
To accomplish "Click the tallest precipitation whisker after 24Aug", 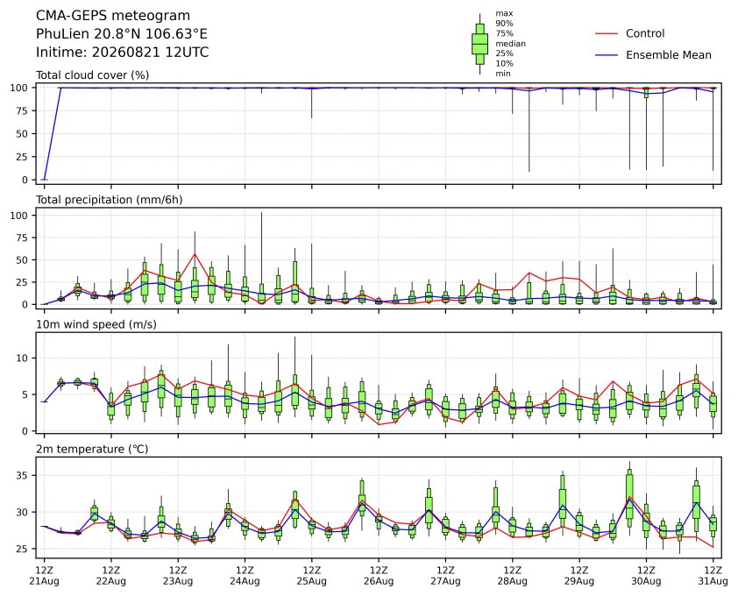I will pyautogui.click(x=262, y=258).
